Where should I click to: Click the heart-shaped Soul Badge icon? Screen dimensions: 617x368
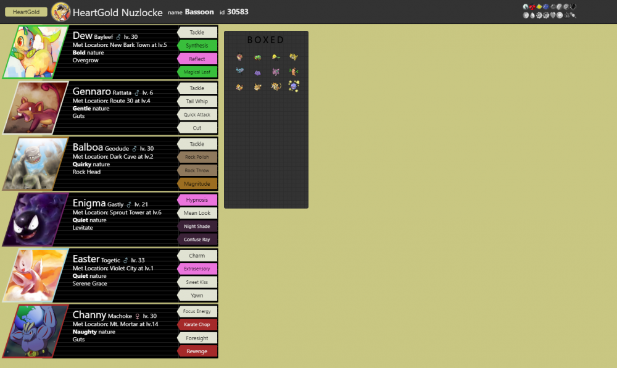553,14
